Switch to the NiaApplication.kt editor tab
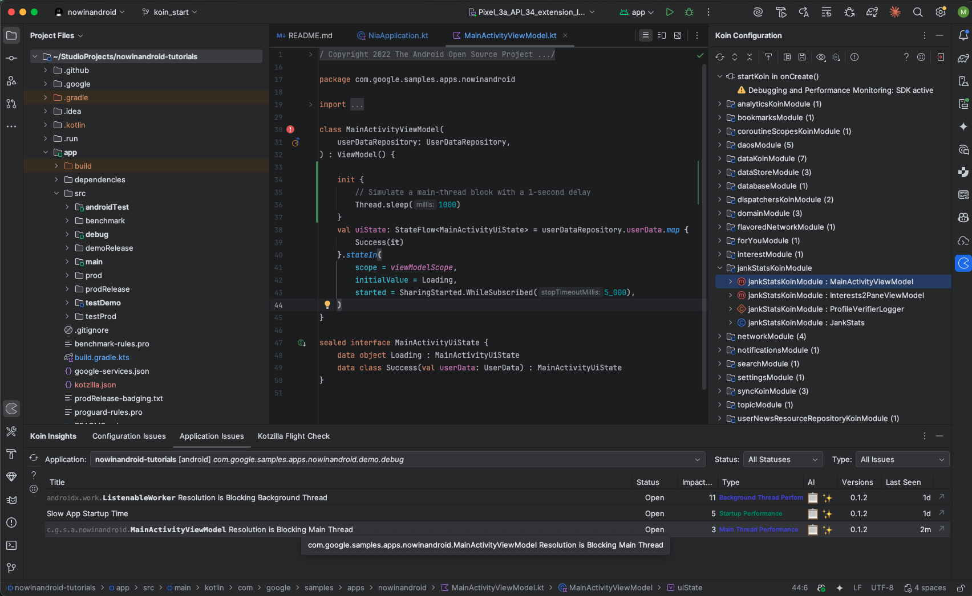This screenshot has height=596, width=972. click(x=398, y=35)
